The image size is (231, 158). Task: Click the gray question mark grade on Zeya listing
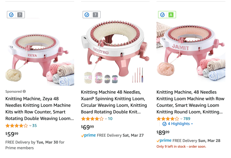[x=20, y=15]
